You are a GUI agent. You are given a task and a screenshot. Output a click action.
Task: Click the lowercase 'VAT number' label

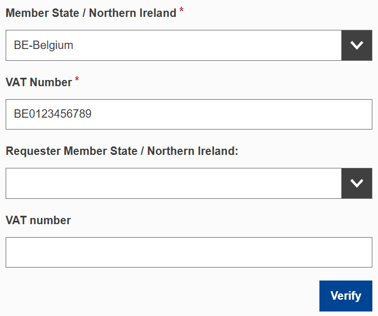pyautogui.click(x=38, y=220)
